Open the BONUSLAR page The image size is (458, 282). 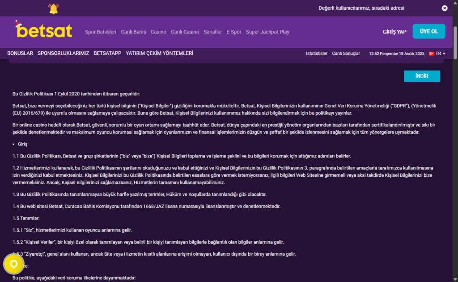[20, 53]
